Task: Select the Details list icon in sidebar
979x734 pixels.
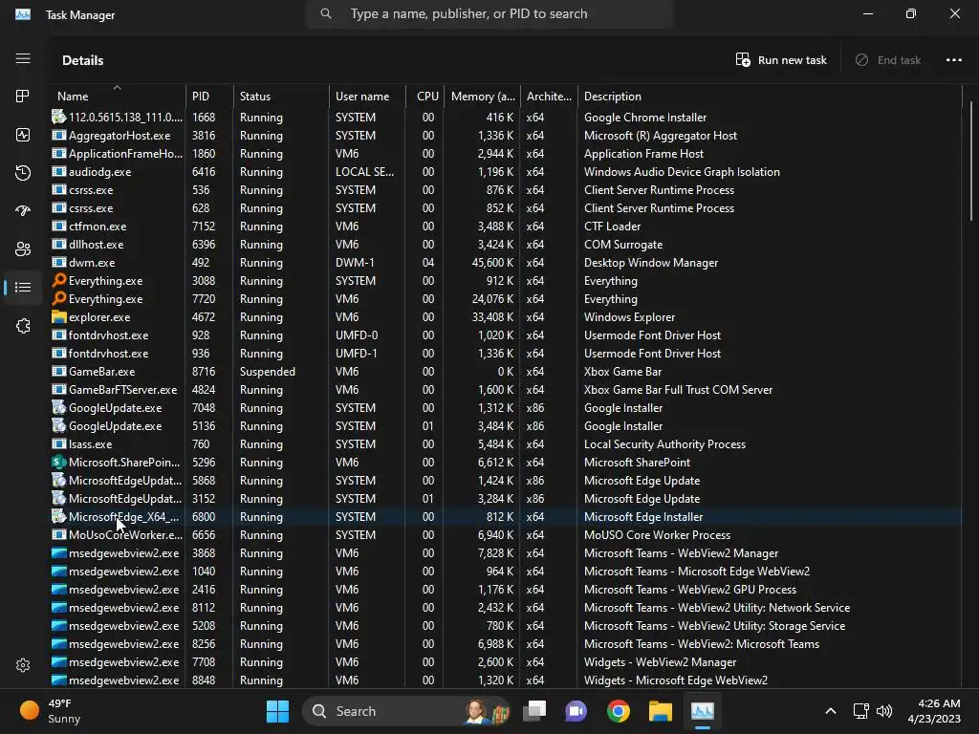Action: click(x=23, y=287)
